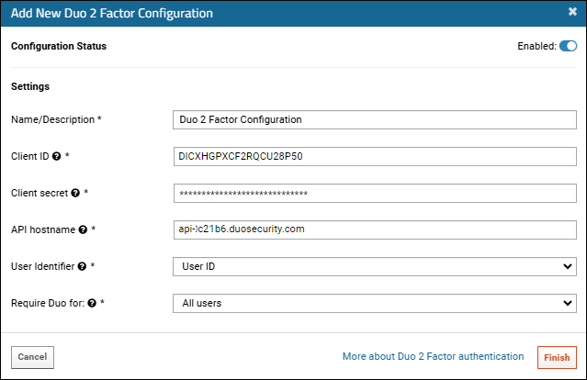Open the Require Duo for dropdown
The width and height of the screenshot is (587, 380).
coord(375,303)
